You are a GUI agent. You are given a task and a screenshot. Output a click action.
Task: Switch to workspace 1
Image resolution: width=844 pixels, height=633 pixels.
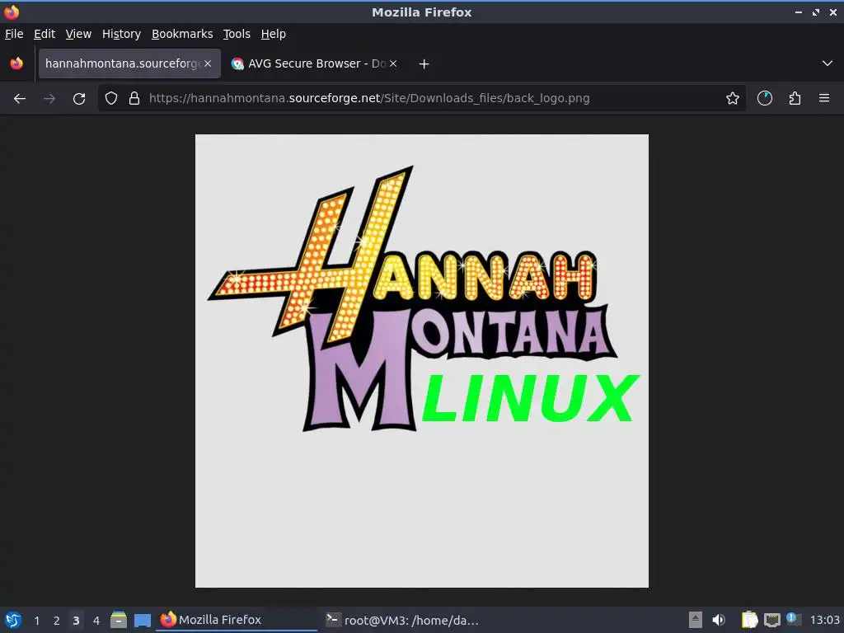pos(36,621)
